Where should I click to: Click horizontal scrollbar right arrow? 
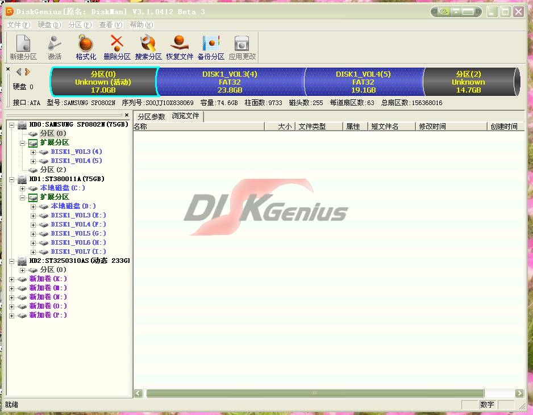click(519, 393)
